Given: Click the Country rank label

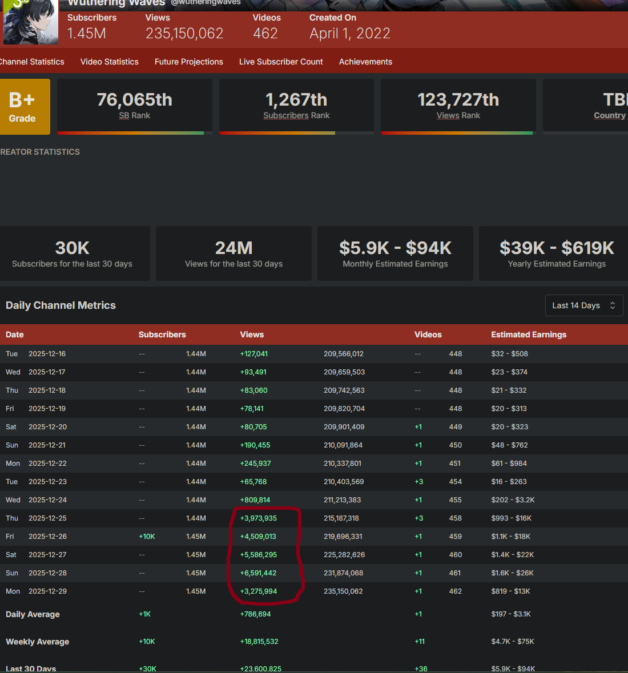Looking at the screenshot, I should pos(610,115).
